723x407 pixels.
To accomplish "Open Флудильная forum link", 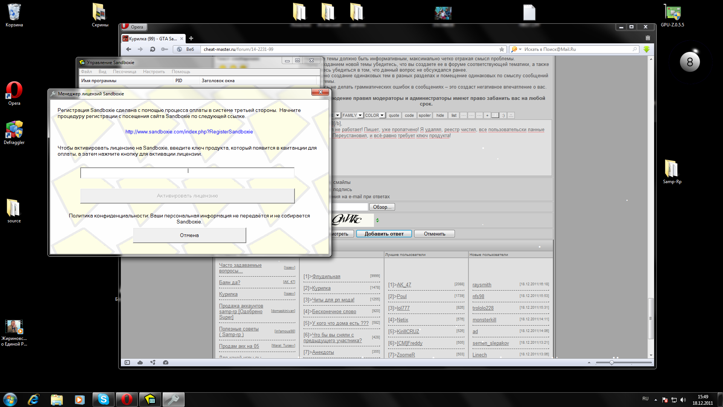I will (326, 277).
